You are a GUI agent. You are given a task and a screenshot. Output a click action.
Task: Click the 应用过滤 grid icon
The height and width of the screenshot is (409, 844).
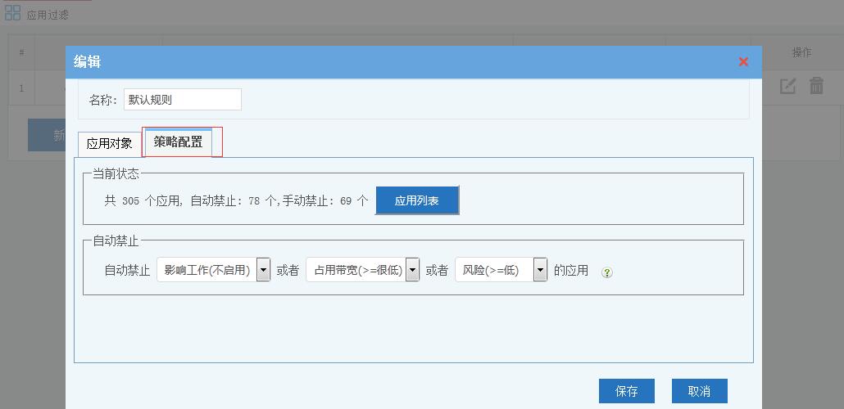[12, 13]
